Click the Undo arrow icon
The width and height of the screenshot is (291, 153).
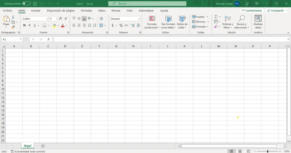(x=41, y=3)
